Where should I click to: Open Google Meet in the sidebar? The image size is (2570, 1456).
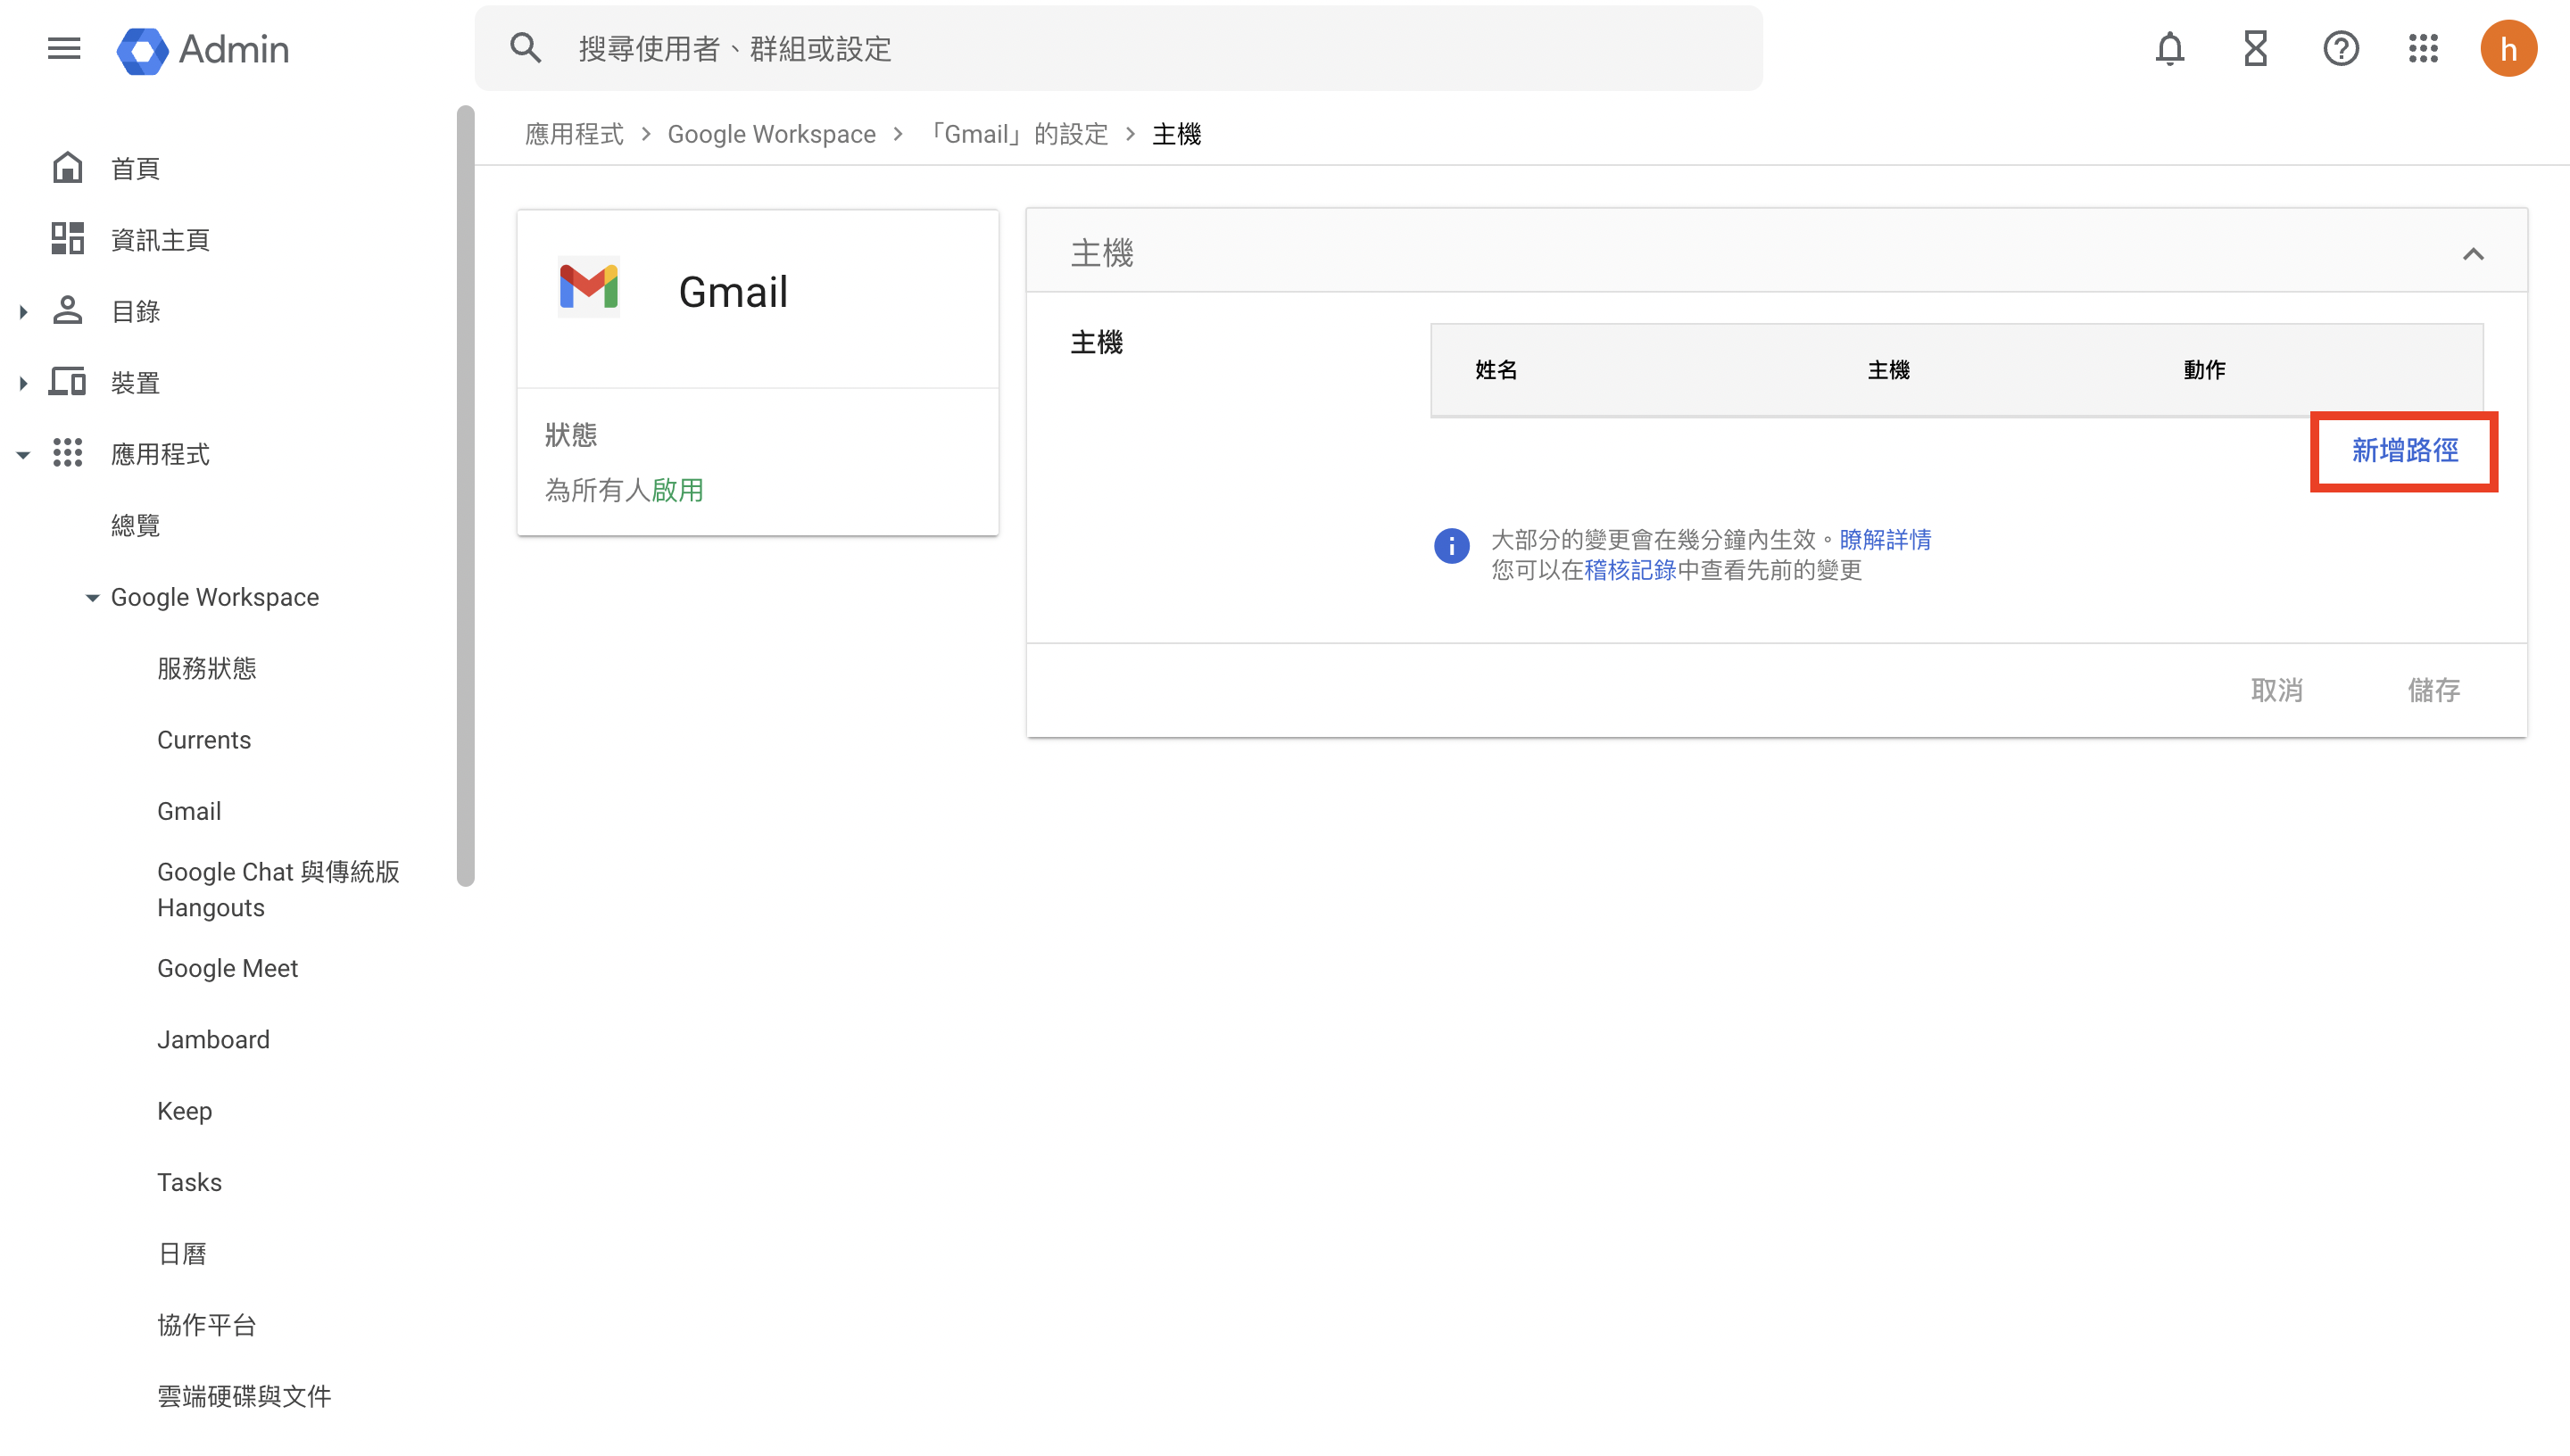(x=227, y=968)
